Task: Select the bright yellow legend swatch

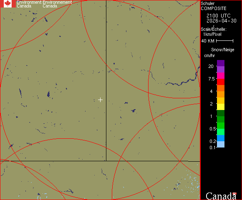Action: tap(221, 107)
